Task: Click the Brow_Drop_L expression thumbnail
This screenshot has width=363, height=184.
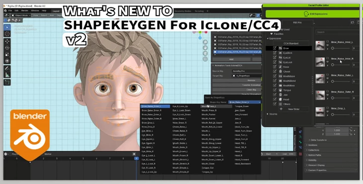Action: [320, 112]
